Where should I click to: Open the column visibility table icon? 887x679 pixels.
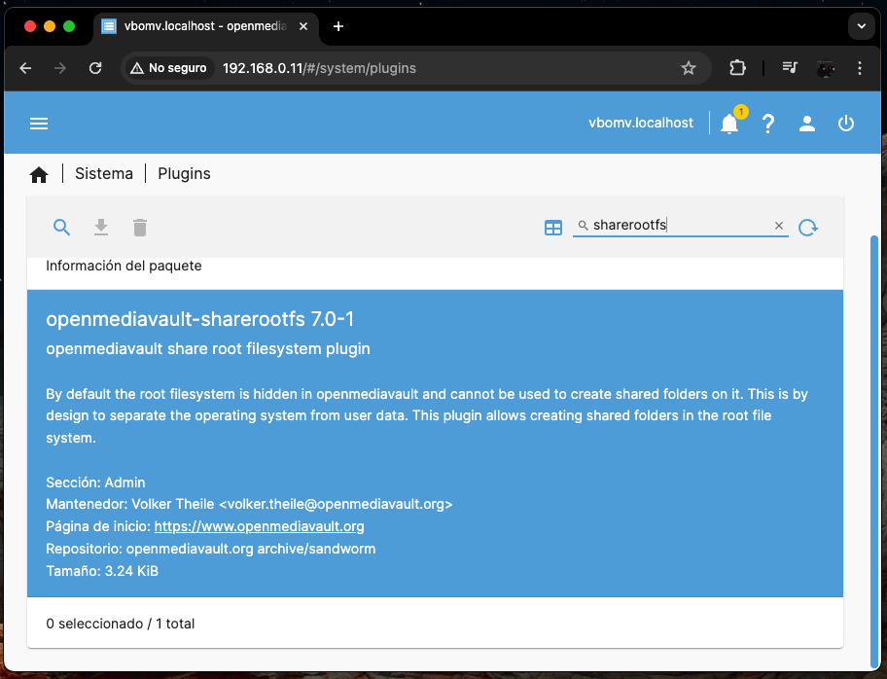click(x=553, y=228)
